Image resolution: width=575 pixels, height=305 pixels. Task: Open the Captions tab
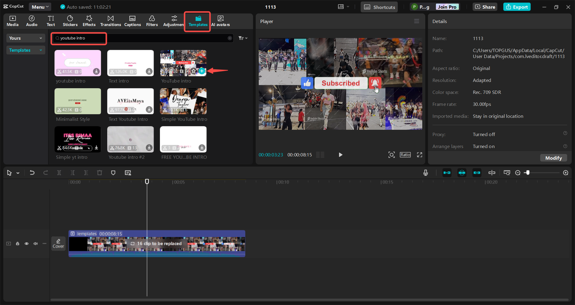point(133,21)
